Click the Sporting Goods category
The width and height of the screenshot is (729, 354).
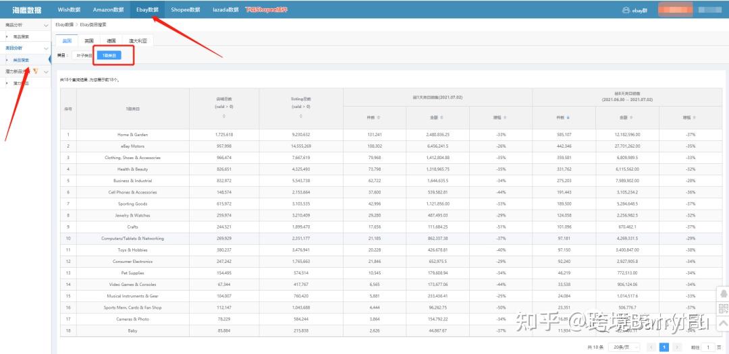[132, 204]
